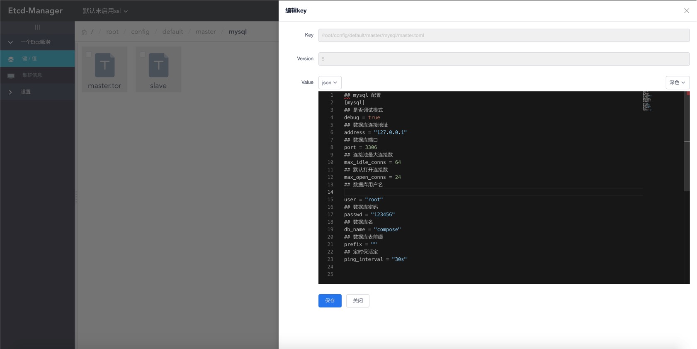Open the json format dropdown
The width and height of the screenshot is (697, 349).
point(330,83)
